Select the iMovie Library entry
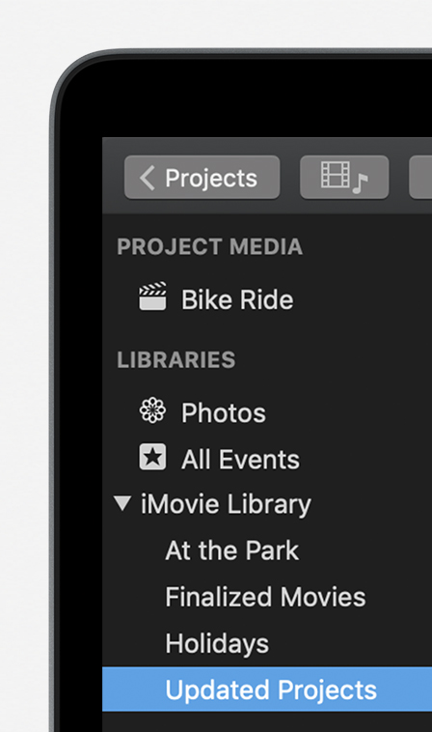 [226, 505]
